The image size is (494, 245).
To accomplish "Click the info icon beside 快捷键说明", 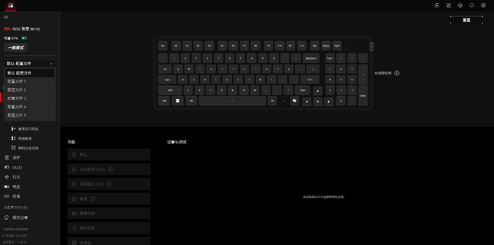I will coord(397,73).
